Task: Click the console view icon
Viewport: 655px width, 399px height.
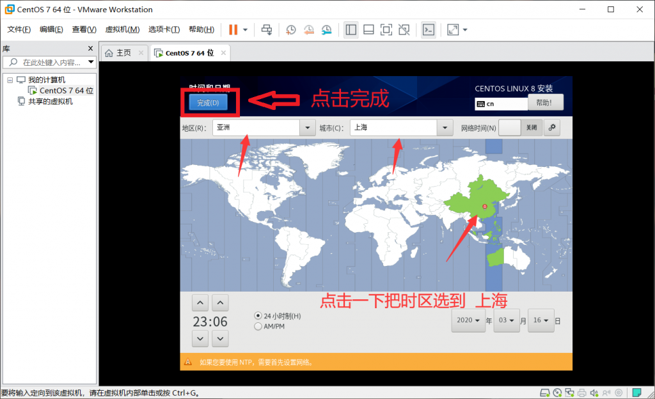Action: tap(429, 29)
